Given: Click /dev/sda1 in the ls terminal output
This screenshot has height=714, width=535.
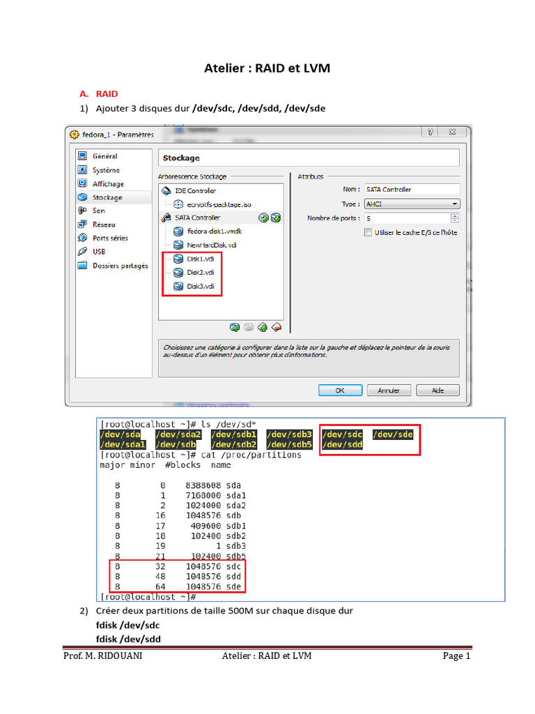Looking at the screenshot, I should pyautogui.click(x=123, y=444).
